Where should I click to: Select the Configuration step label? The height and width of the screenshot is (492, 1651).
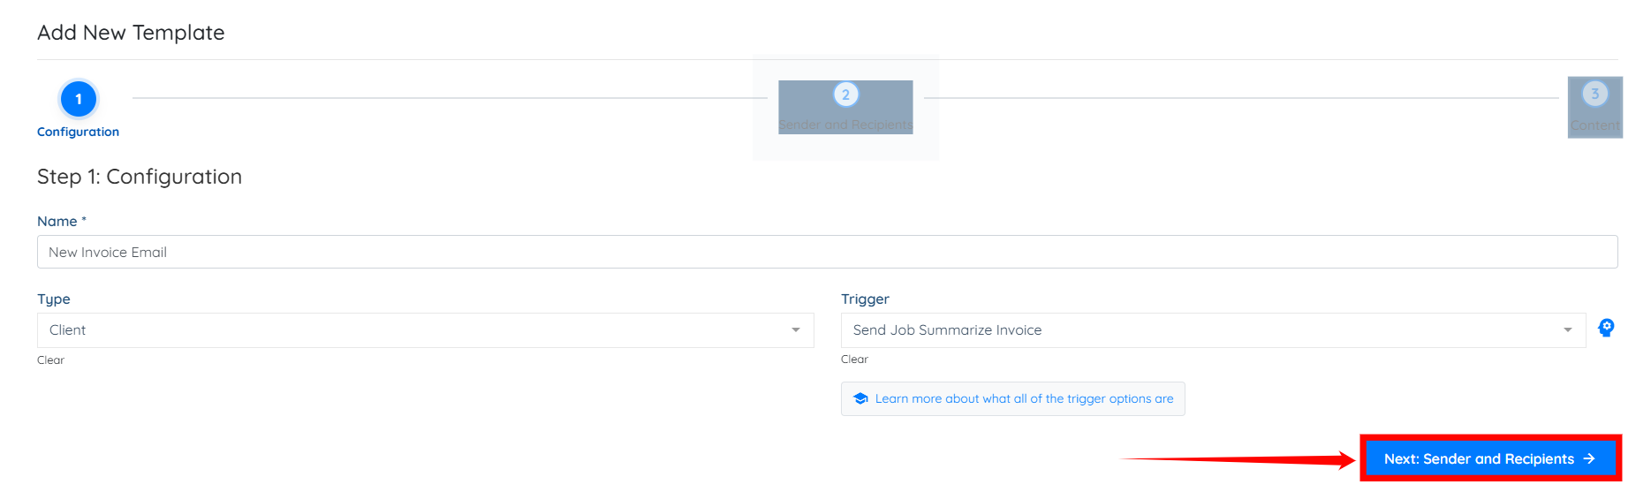pyautogui.click(x=78, y=132)
